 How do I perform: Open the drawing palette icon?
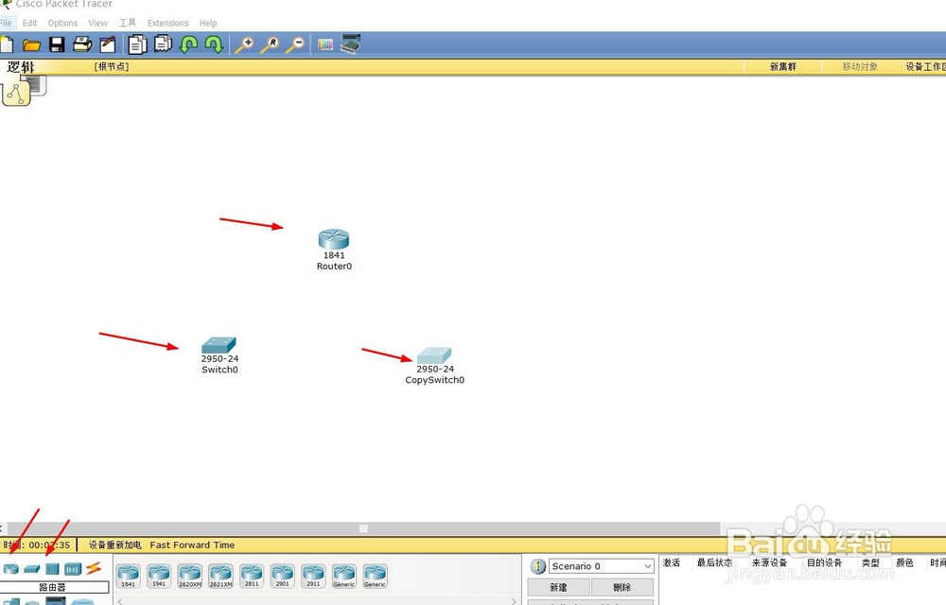click(325, 44)
